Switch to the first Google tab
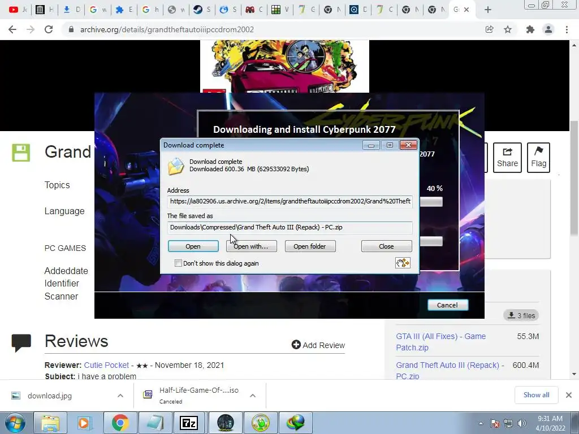 tap(97, 10)
